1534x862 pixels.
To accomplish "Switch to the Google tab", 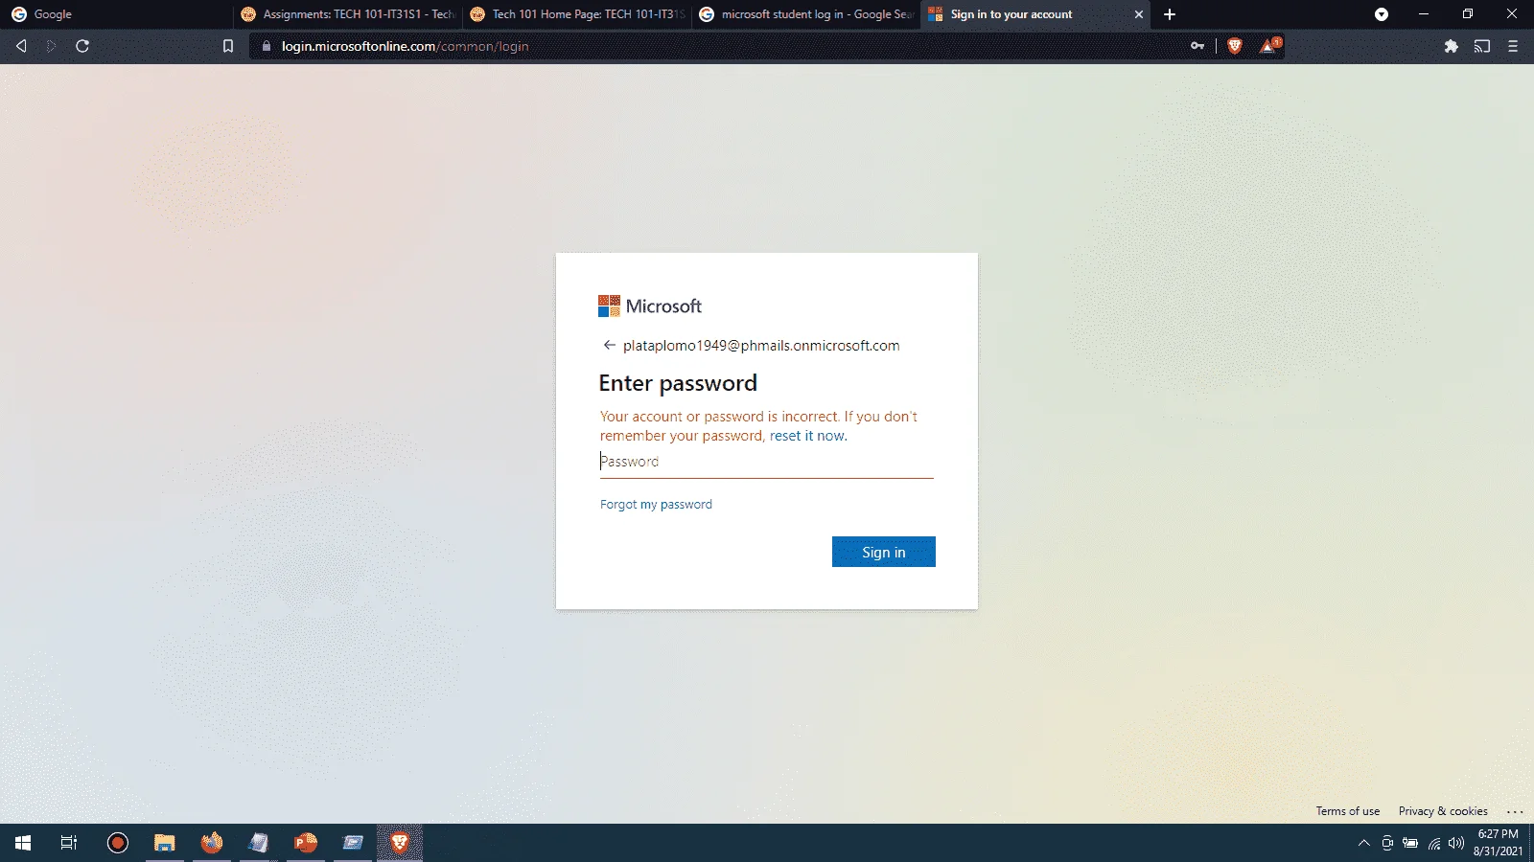I will (115, 14).
